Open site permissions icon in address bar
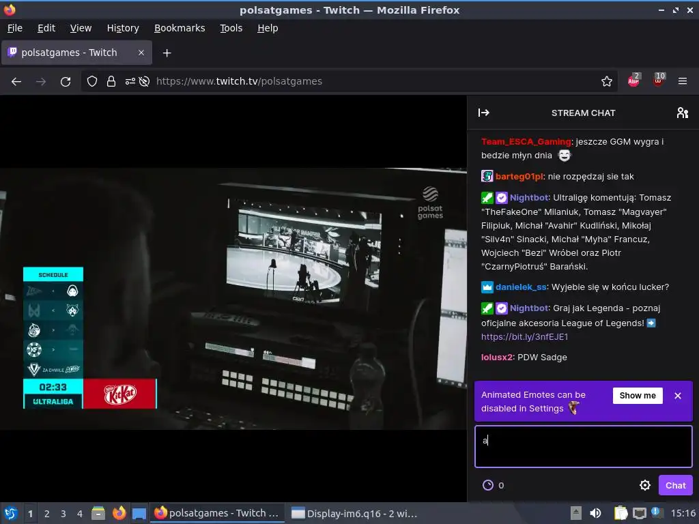699x524 pixels. coord(130,82)
